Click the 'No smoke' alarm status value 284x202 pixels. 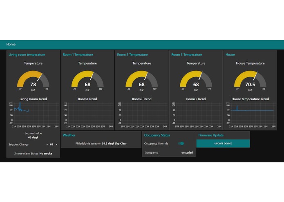coord(46,153)
